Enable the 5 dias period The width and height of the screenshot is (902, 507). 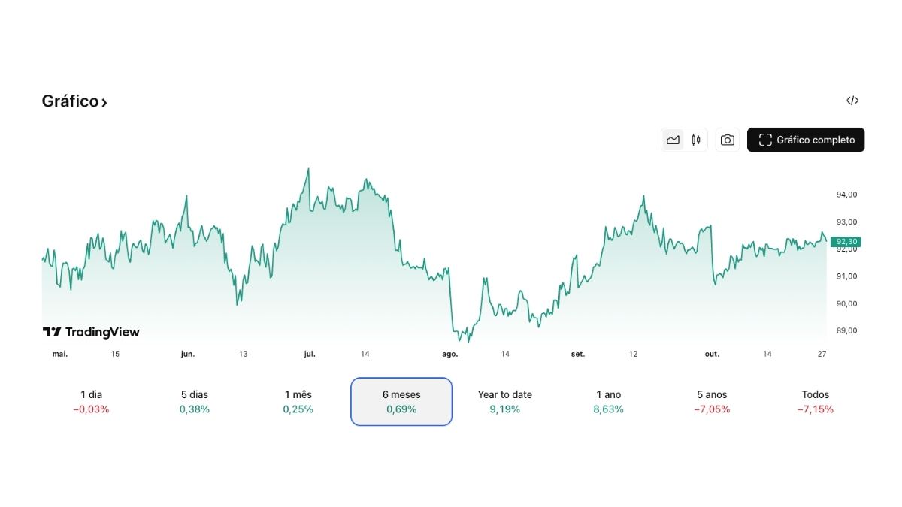coord(194,401)
